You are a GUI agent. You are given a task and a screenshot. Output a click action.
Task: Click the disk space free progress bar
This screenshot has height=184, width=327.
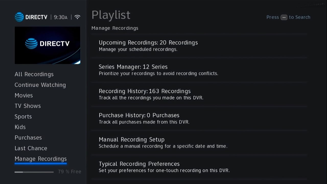(x=34, y=172)
